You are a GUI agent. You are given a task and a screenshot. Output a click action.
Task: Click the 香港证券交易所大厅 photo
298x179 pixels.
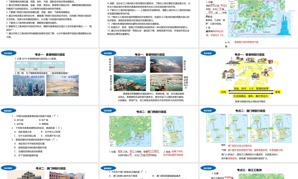pos(166,83)
